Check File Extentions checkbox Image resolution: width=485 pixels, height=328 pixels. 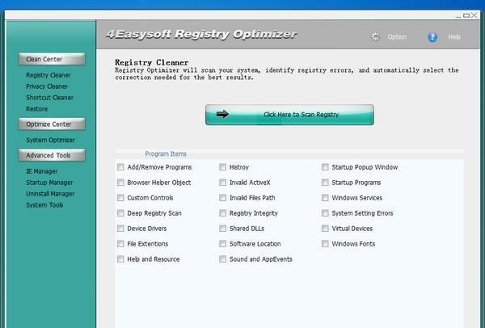pos(120,244)
